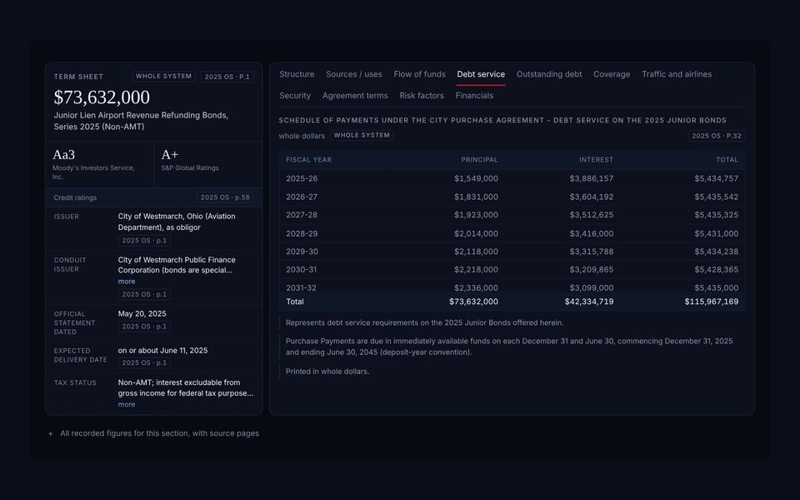Click the May 20, 2025 statement date
This screenshot has height=500, width=800.
point(142,314)
